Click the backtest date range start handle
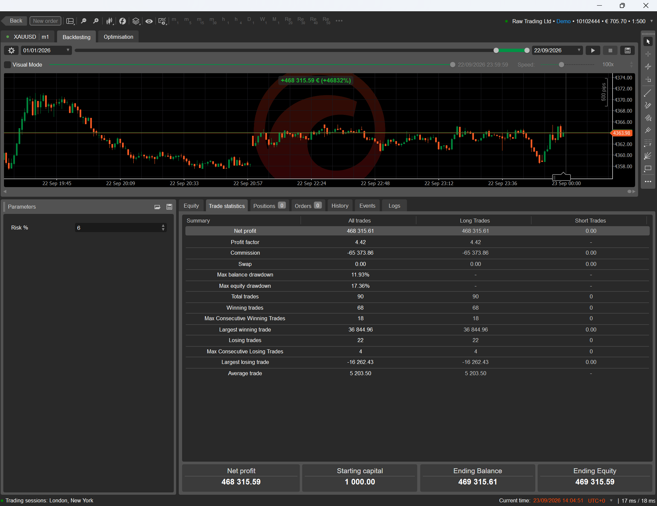657x506 pixels. pos(496,50)
